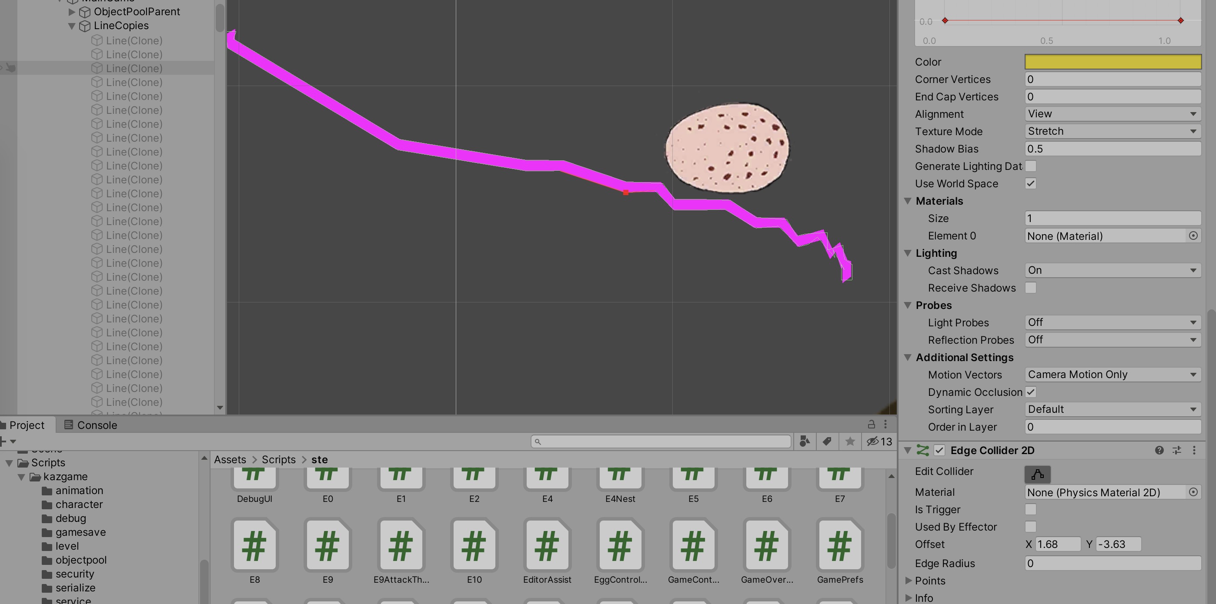Click the search by label tag icon
This screenshot has height=604, width=1216.
[x=827, y=441]
